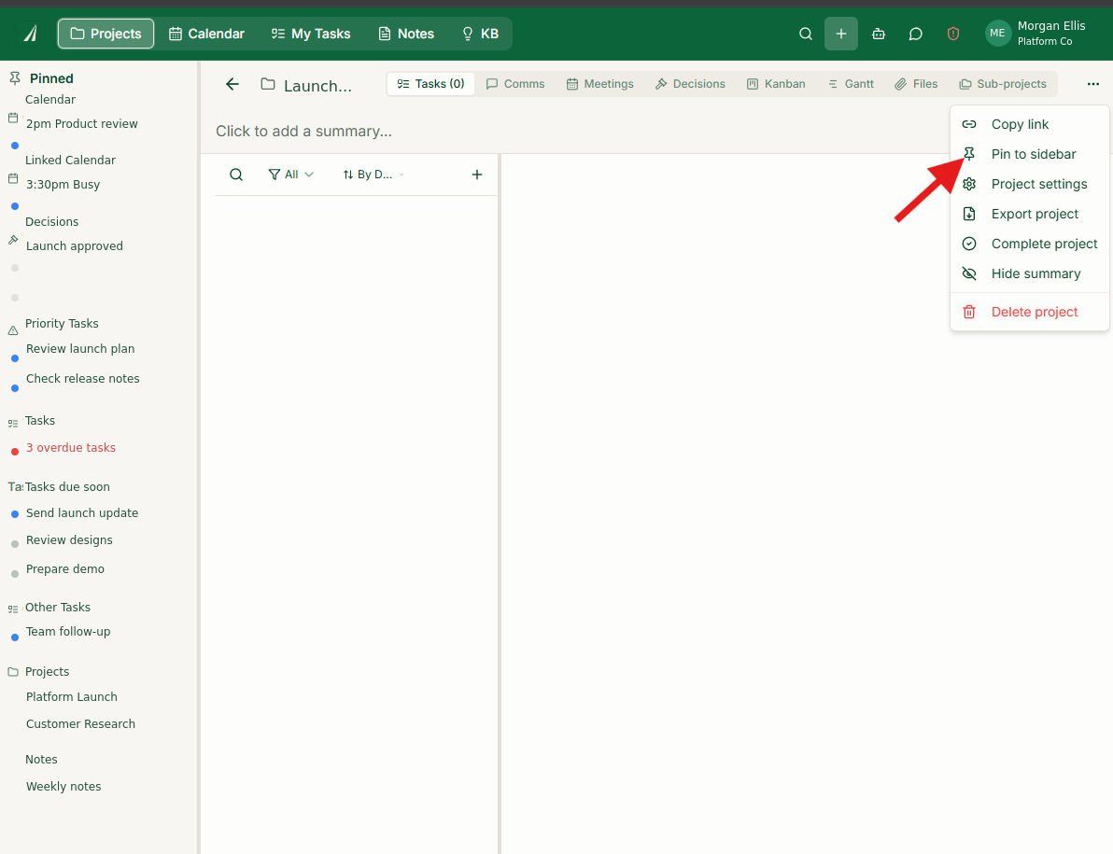Click the calendar icon beside 2pm Product review

pyautogui.click(x=13, y=118)
